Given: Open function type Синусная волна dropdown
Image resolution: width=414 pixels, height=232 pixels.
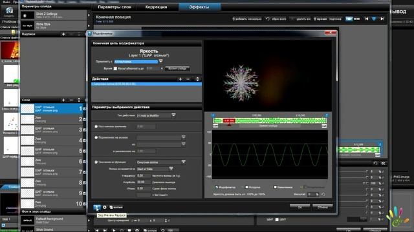Looking at the screenshot, I should click(184, 162).
